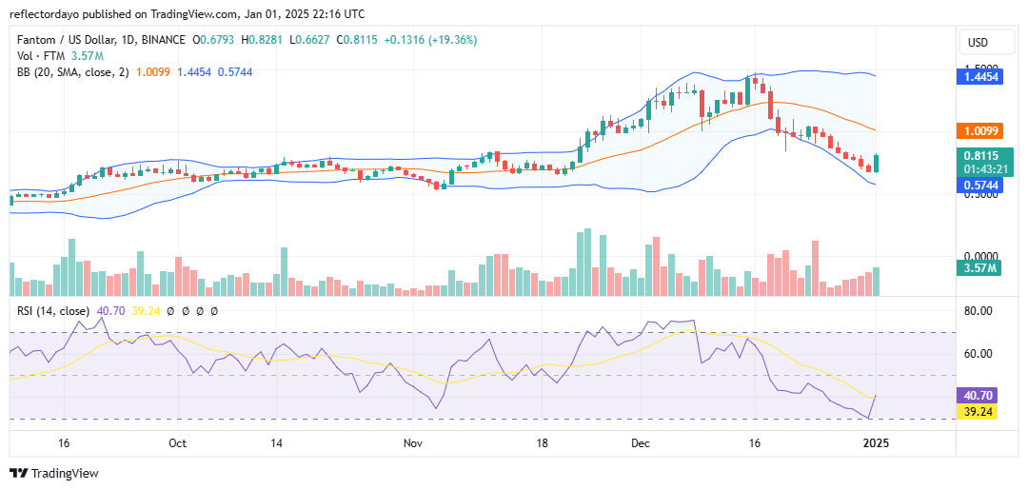Click the Oct date label on time axis

coord(178,442)
